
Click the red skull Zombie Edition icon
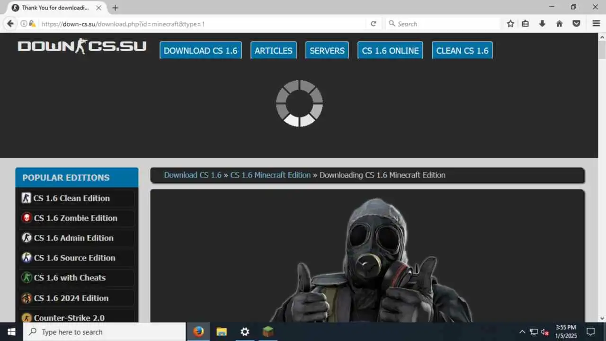[x=27, y=218]
